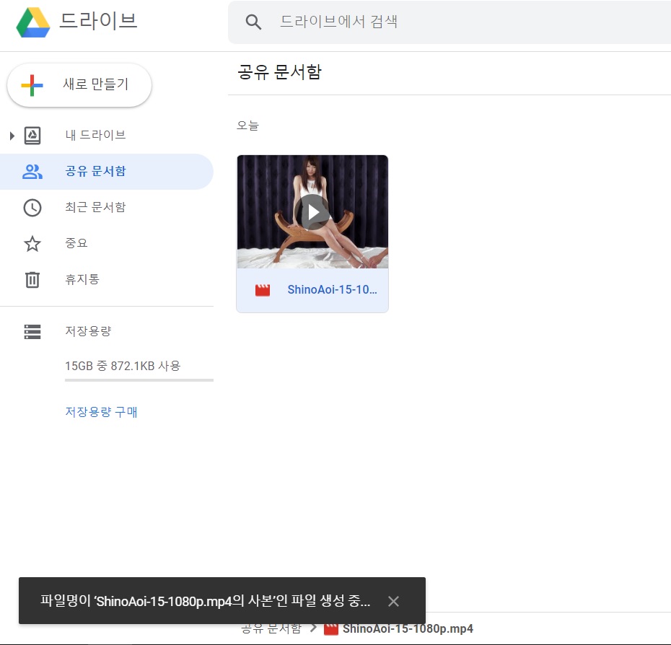The width and height of the screenshot is (671, 645).
Task: Click the storage usage progress bar
Action: [139, 380]
